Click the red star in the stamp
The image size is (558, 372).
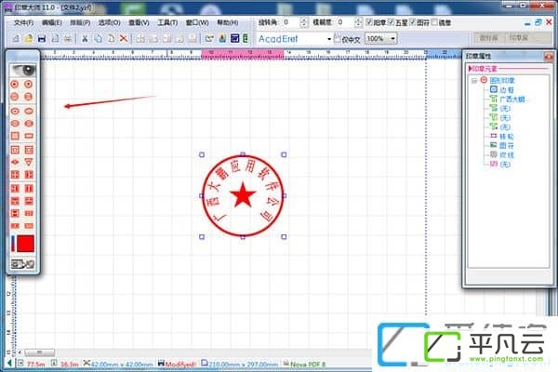point(243,195)
